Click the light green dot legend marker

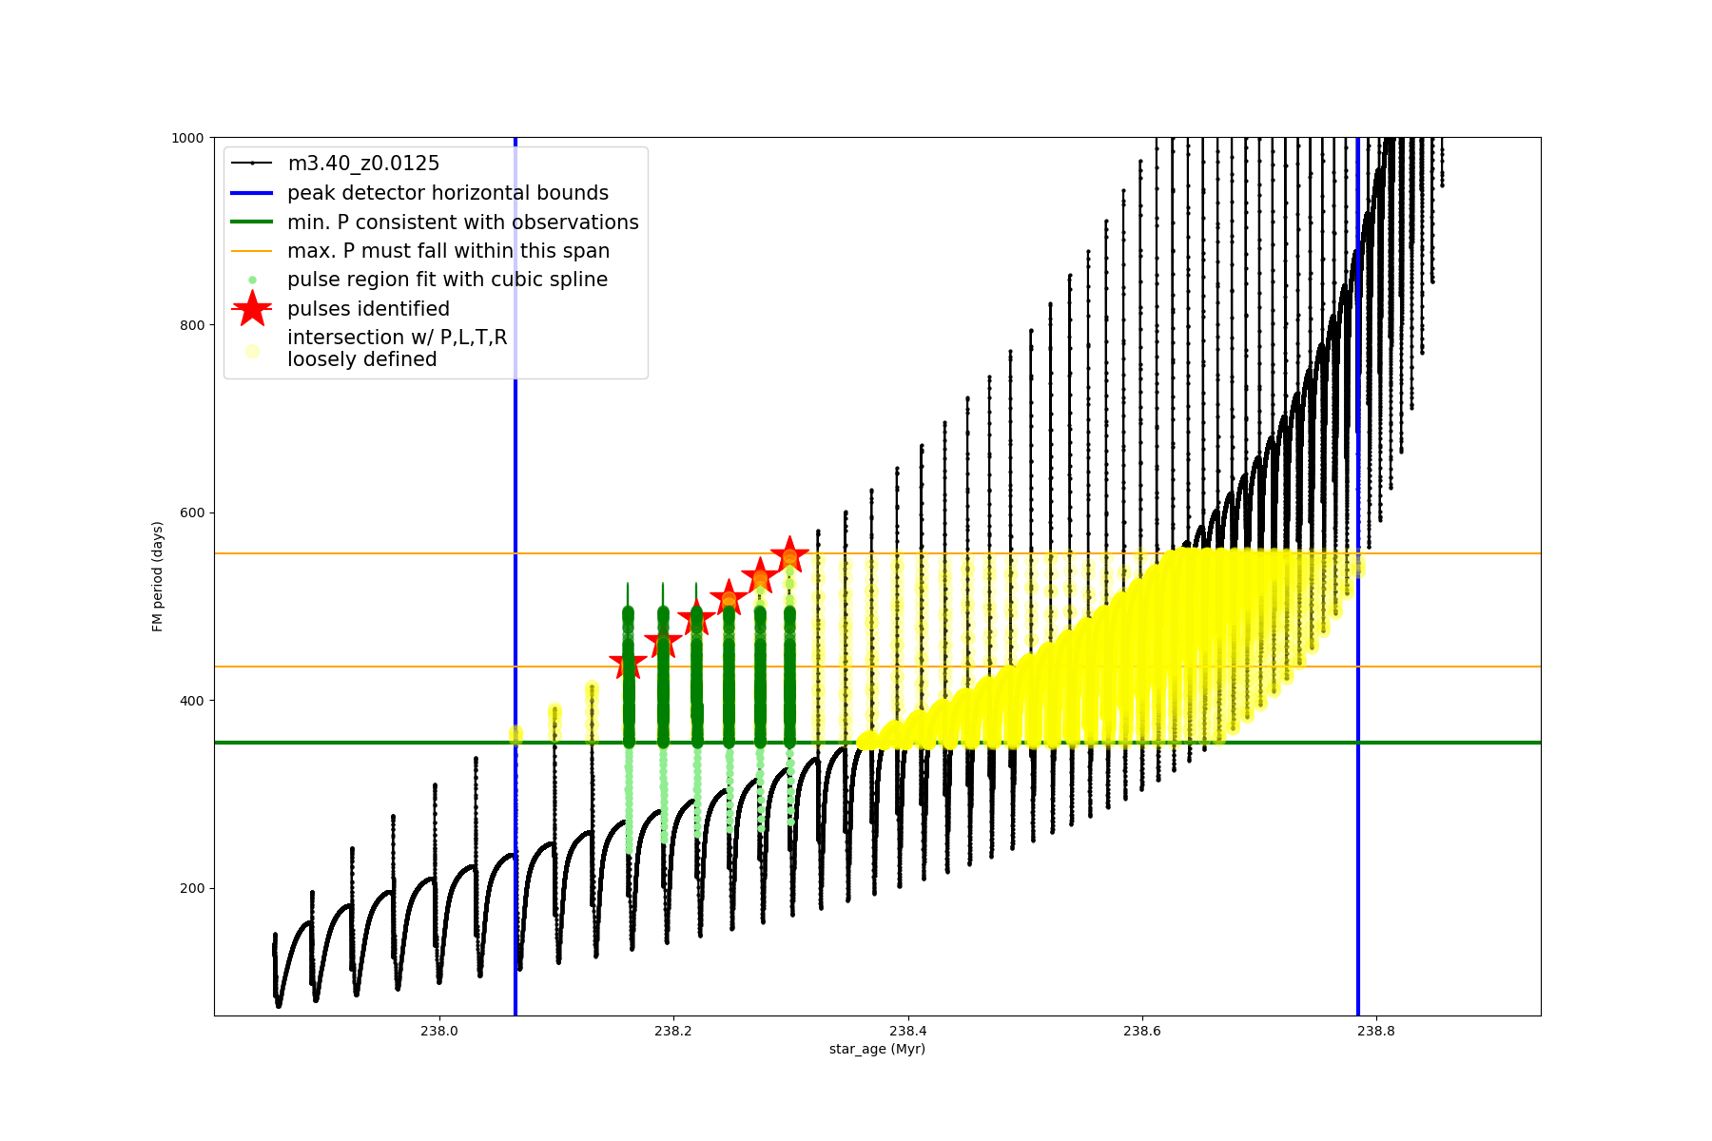pyautogui.click(x=252, y=280)
